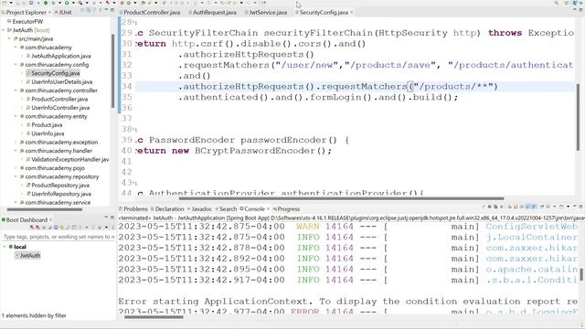Click the console horizontal scrollbar

pyautogui.click(x=154, y=317)
